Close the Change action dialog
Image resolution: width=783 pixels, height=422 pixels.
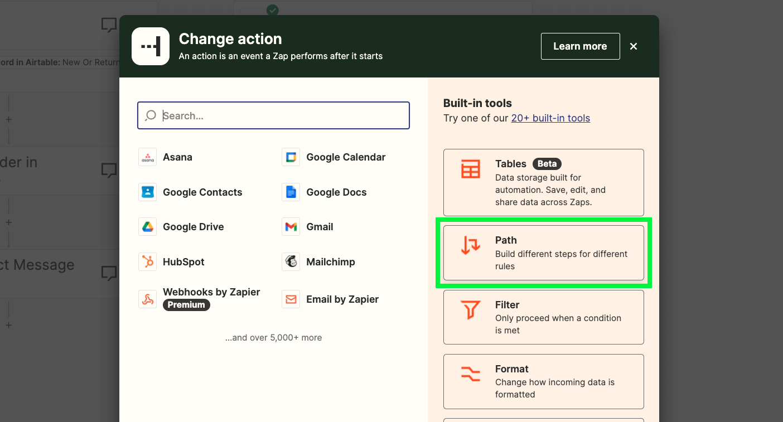(634, 46)
